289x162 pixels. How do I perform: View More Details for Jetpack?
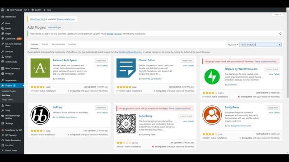click(x=274, y=74)
